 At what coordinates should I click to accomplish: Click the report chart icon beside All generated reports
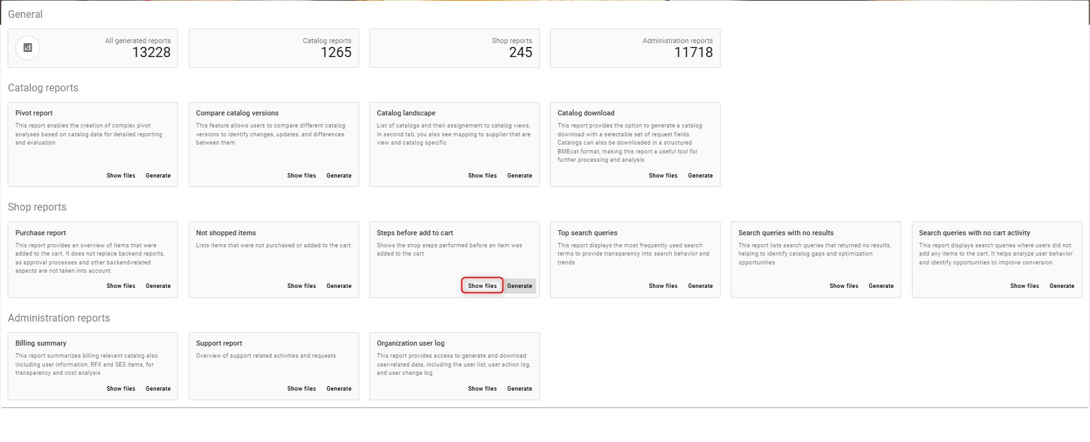pos(27,48)
